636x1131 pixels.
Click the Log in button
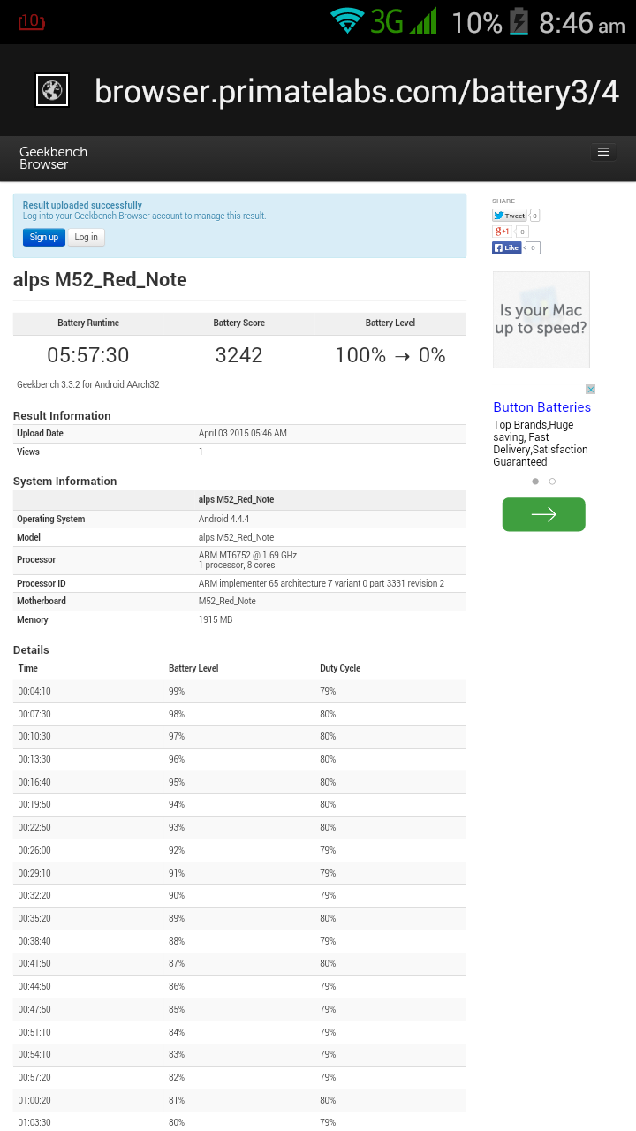(87, 237)
